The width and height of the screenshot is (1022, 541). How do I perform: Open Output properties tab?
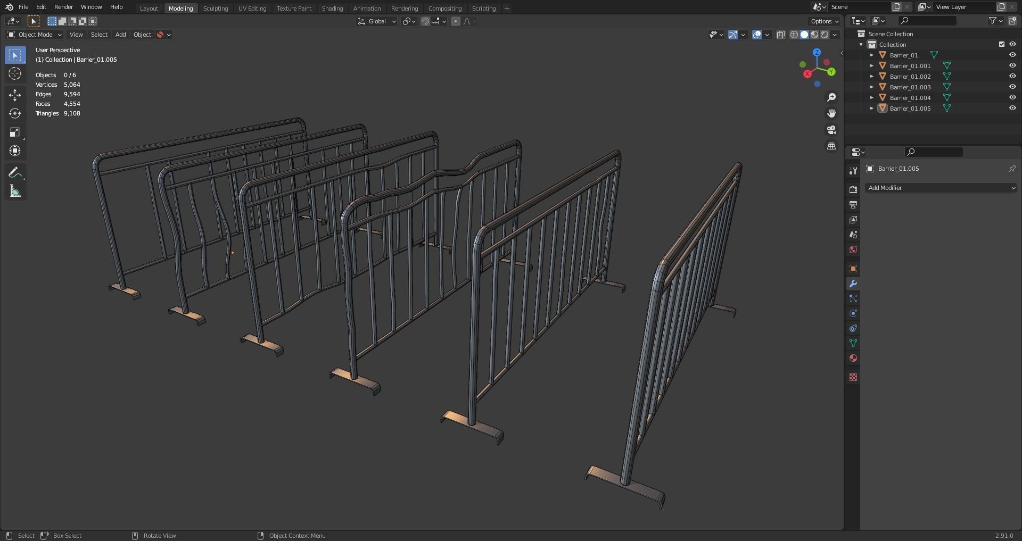pyautogui.click(x=853, y=205)
